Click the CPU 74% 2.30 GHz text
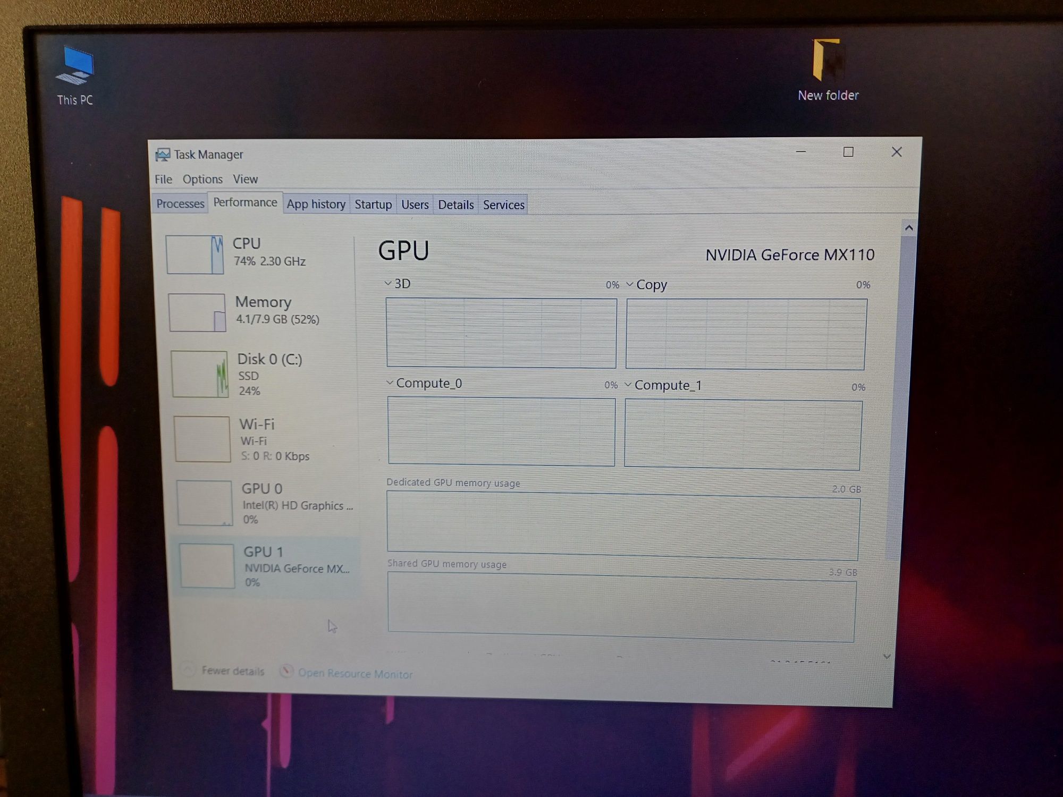 [270, 261]
